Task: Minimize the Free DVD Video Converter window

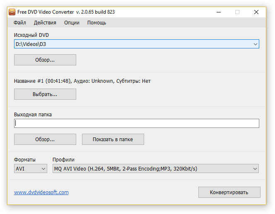Action: (x=219, y=12)
